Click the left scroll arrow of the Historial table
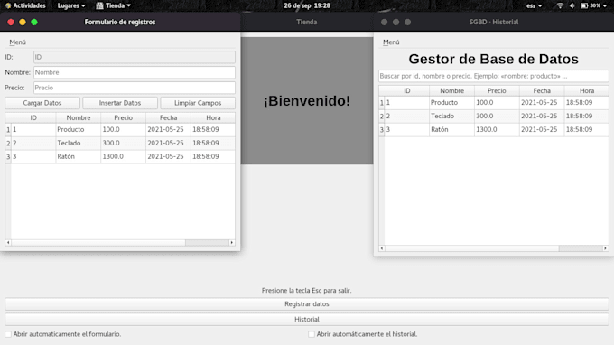 click(382, 248)
